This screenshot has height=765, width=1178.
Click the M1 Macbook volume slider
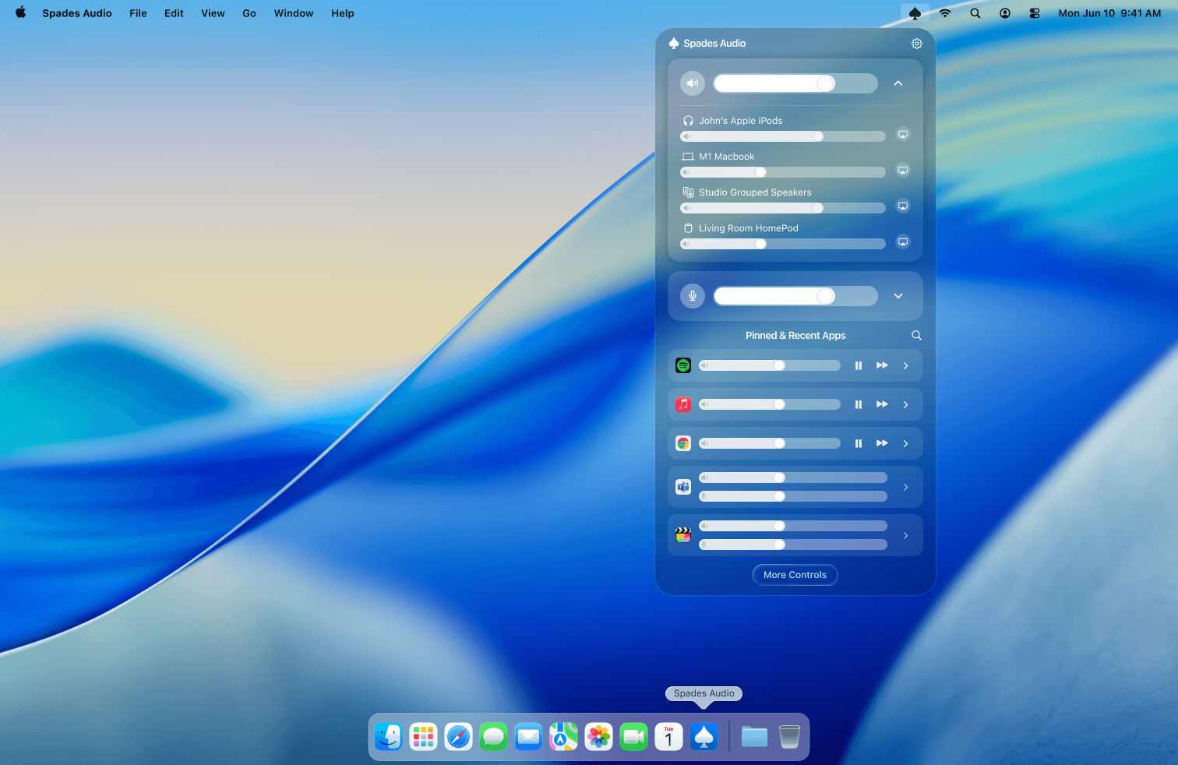tap(783, 172)
